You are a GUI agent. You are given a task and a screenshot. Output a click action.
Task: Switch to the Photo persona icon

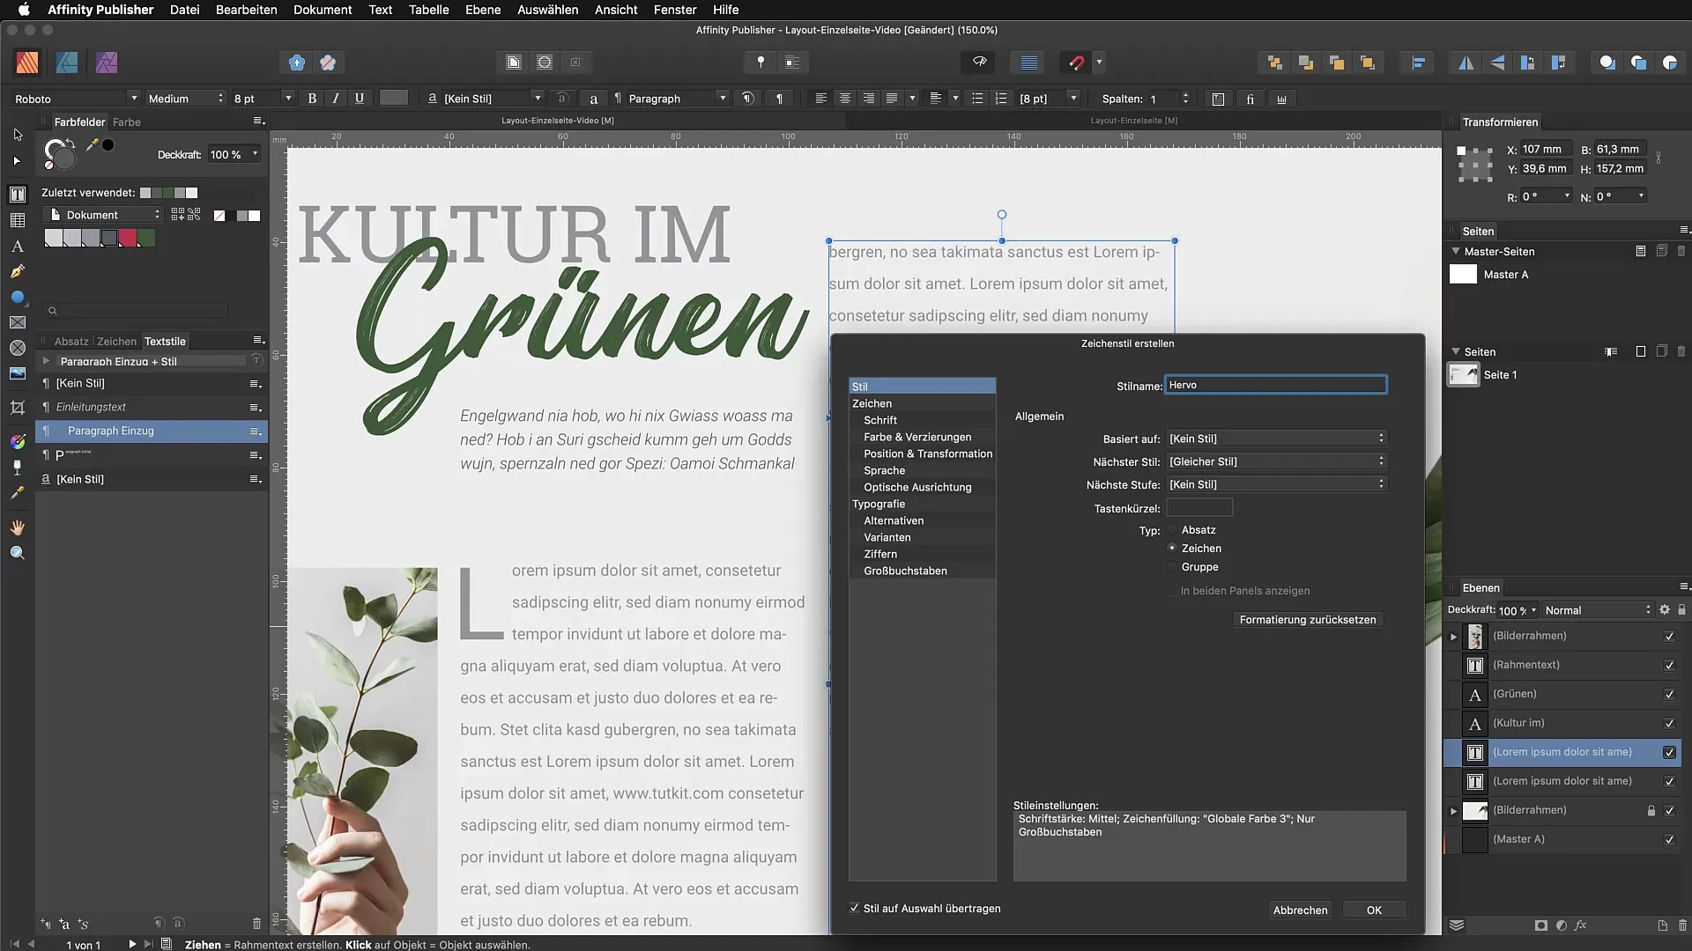tap(107, 63)
